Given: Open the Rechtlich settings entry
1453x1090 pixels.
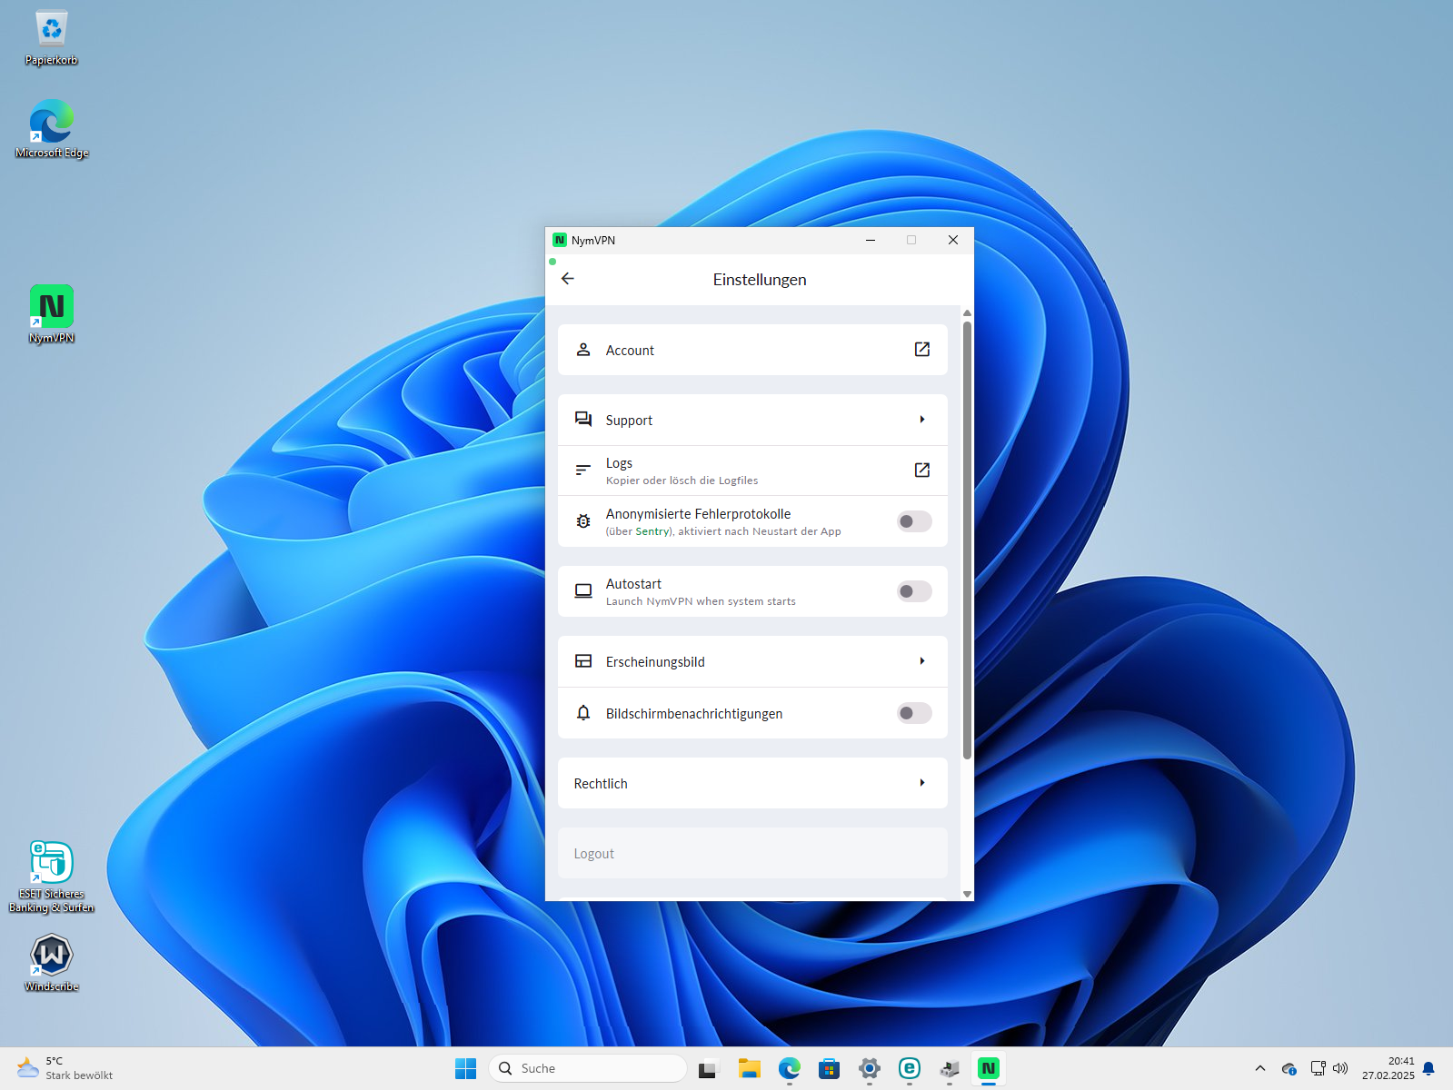Looking at the screenshot, I should point(752,783).
